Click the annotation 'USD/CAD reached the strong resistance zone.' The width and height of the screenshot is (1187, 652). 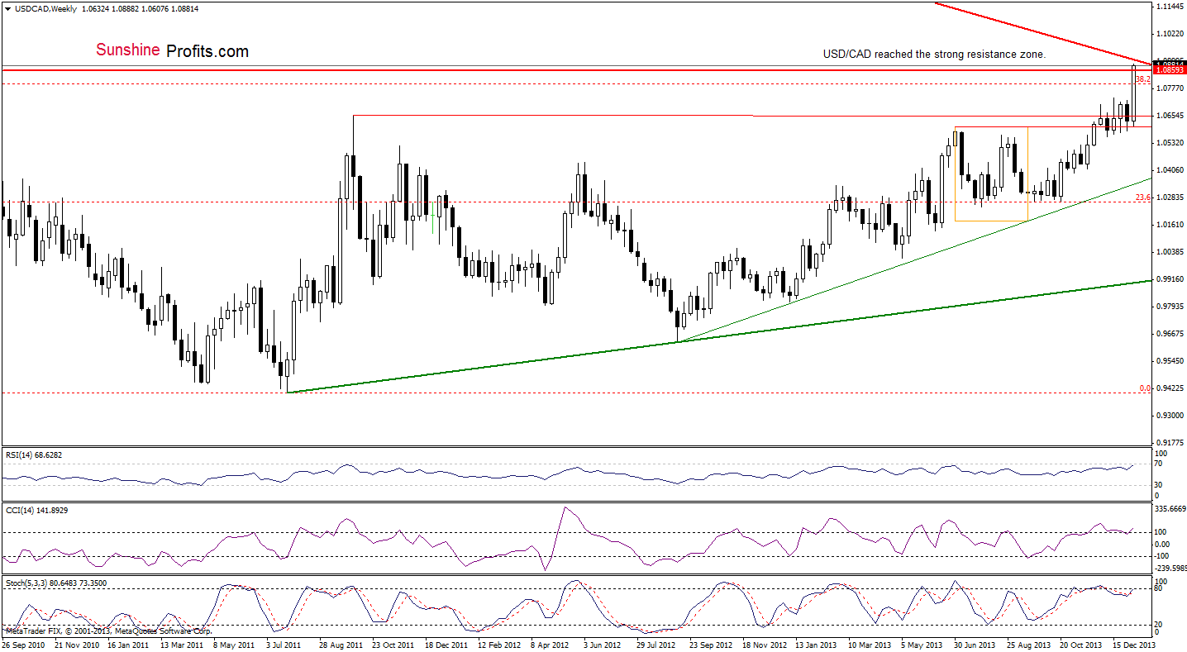tap(934, 55)
